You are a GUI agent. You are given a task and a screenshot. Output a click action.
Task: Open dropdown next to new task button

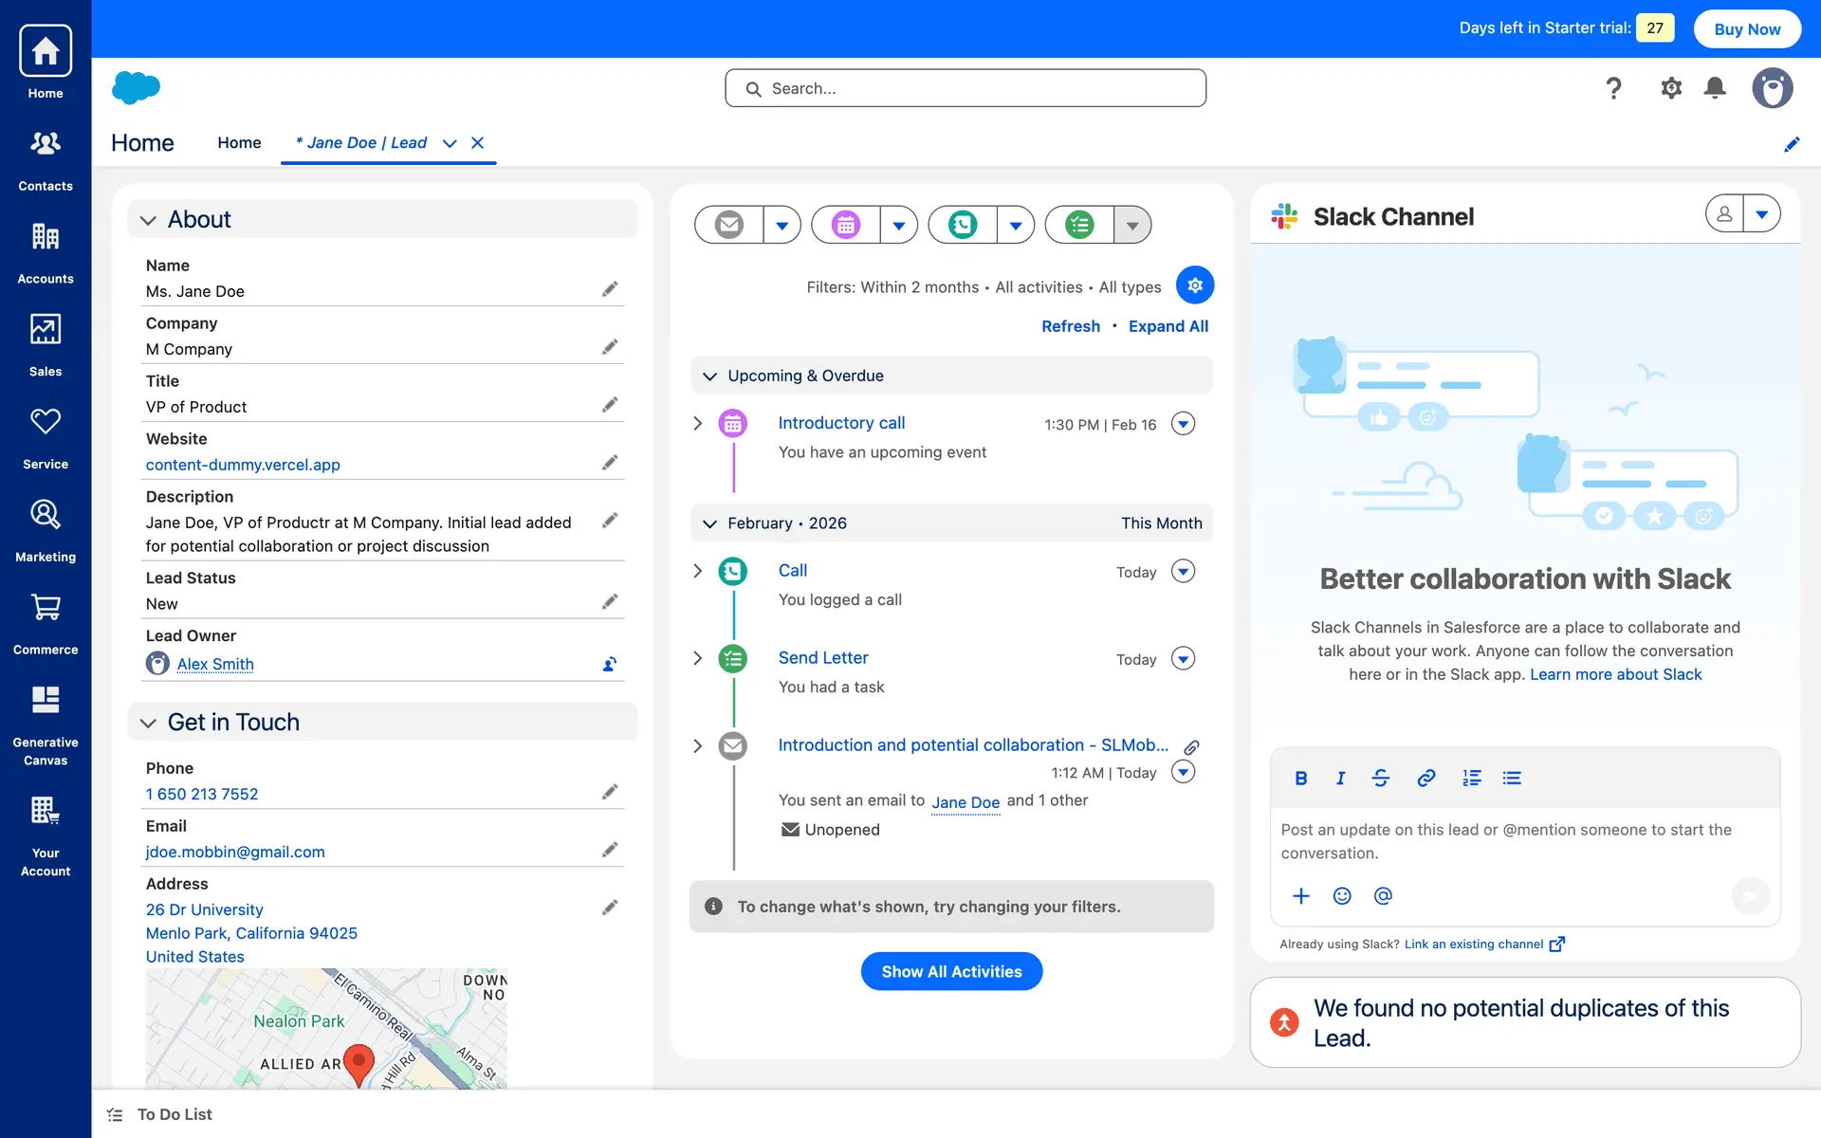click(1131, 225)
